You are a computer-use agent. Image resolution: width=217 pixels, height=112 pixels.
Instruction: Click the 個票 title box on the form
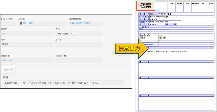coord(146,6)
